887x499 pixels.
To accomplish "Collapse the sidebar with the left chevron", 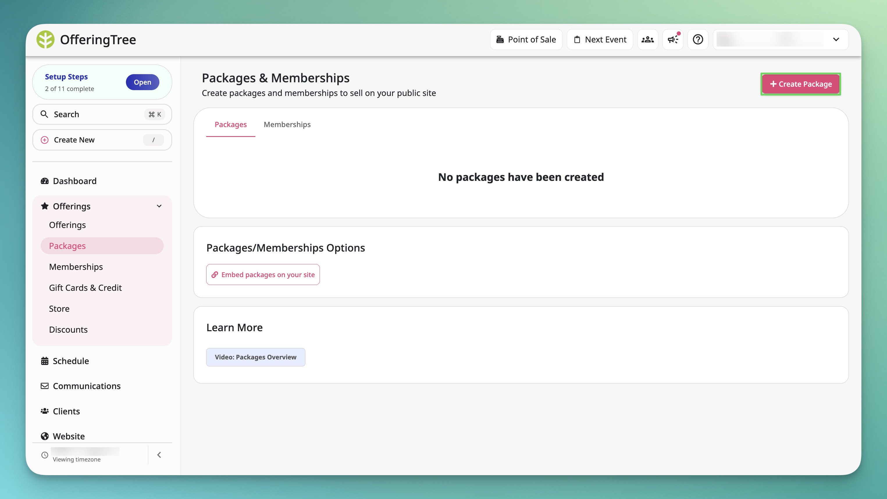I will pos(159,455).
